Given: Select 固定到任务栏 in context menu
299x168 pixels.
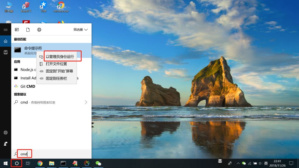Looking at the screenshot, I should [56, 78].
